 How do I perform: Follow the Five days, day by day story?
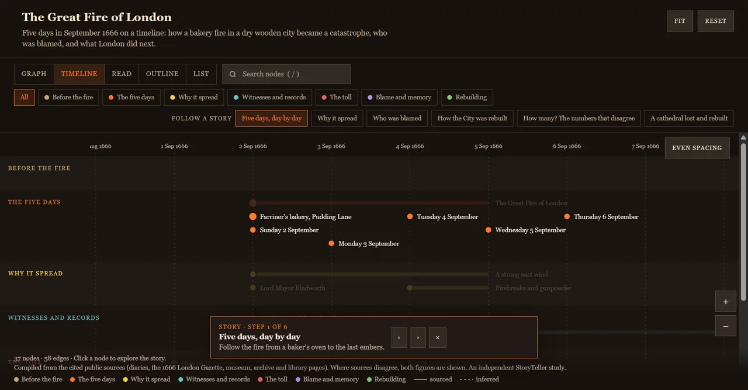pyautogui.click(x=272, y=118)
